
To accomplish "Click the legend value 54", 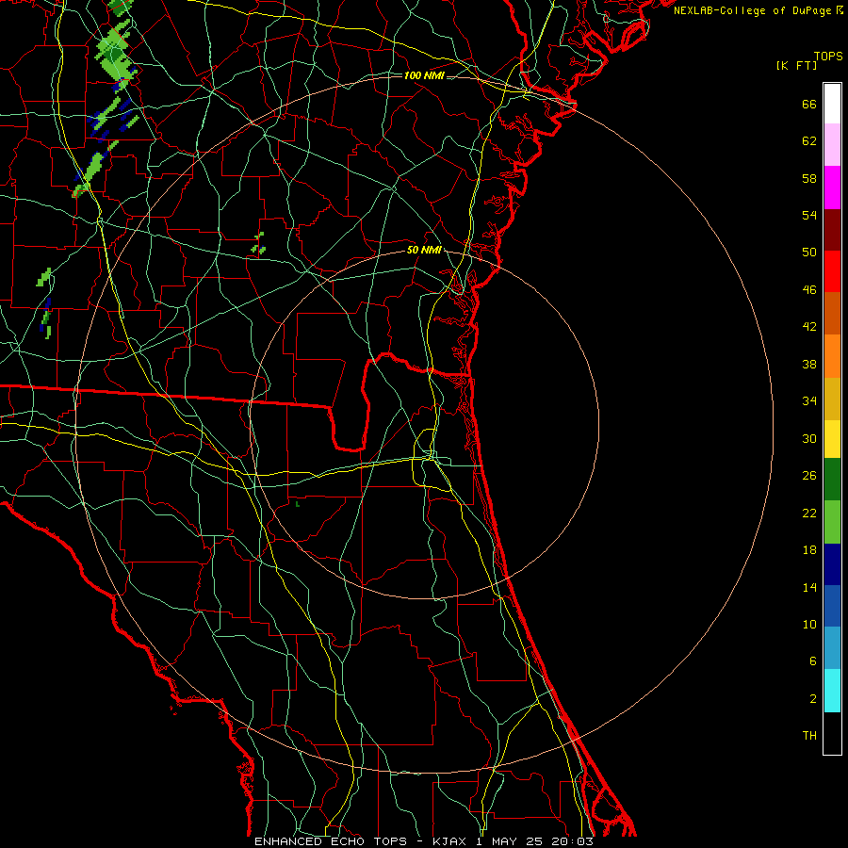I will (x=809, y=215).
